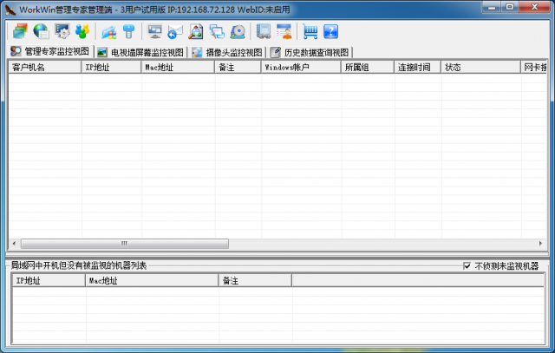The image size is (555, 353).
Task: Sort by 所属组 column header
Action: click(x=368, y=68)
